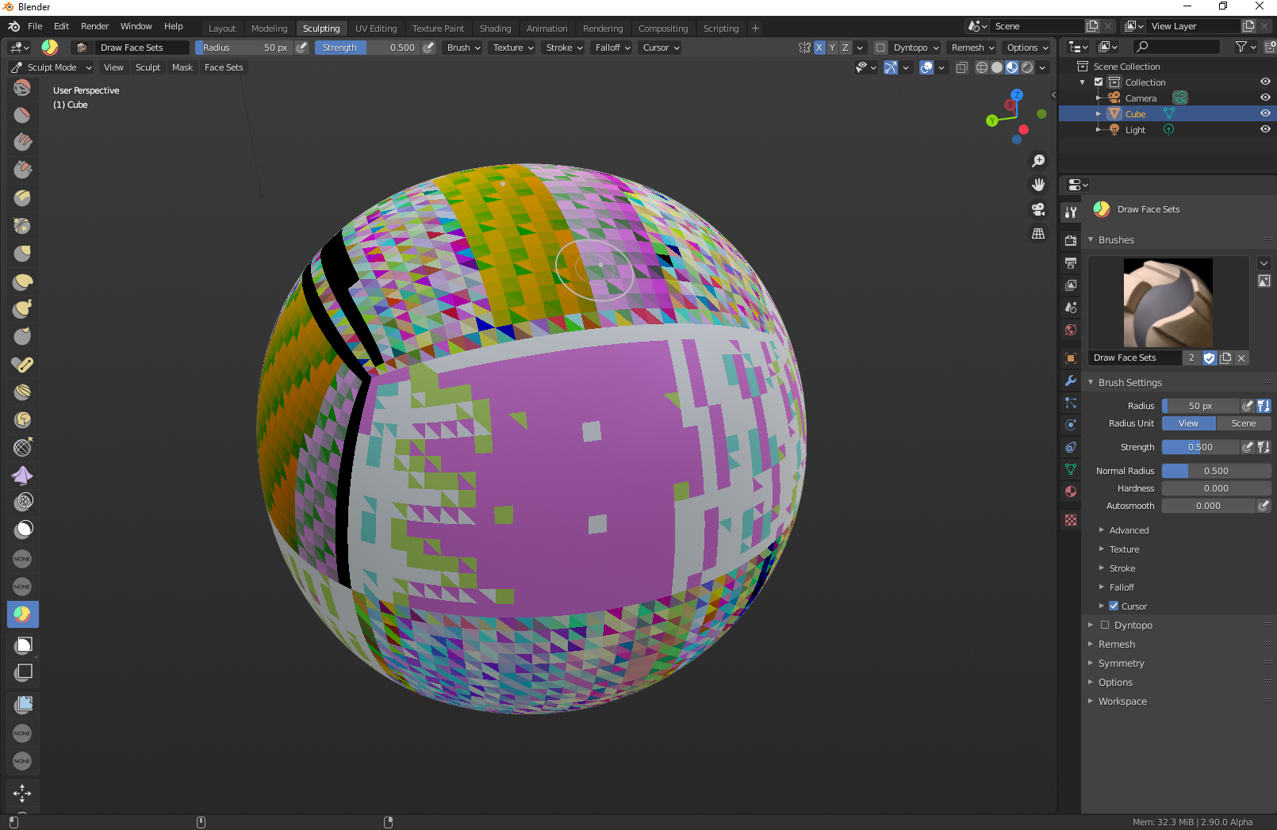Open the File menu
The height and width of the screenshot is (830, 1277).
(x=35, y=26)
